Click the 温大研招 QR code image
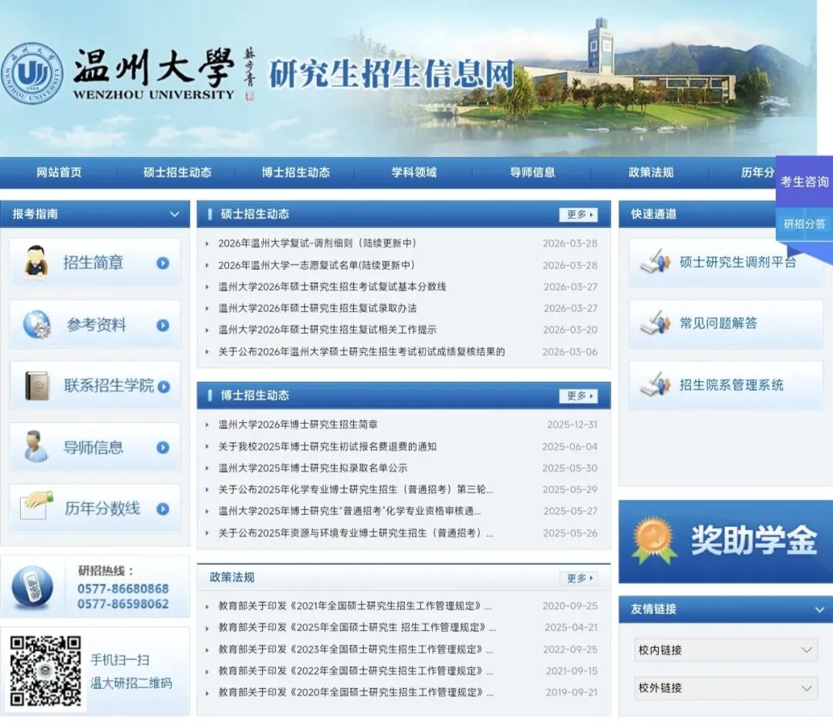The height and width of the screenshot is (722, 833). (46, 671)
